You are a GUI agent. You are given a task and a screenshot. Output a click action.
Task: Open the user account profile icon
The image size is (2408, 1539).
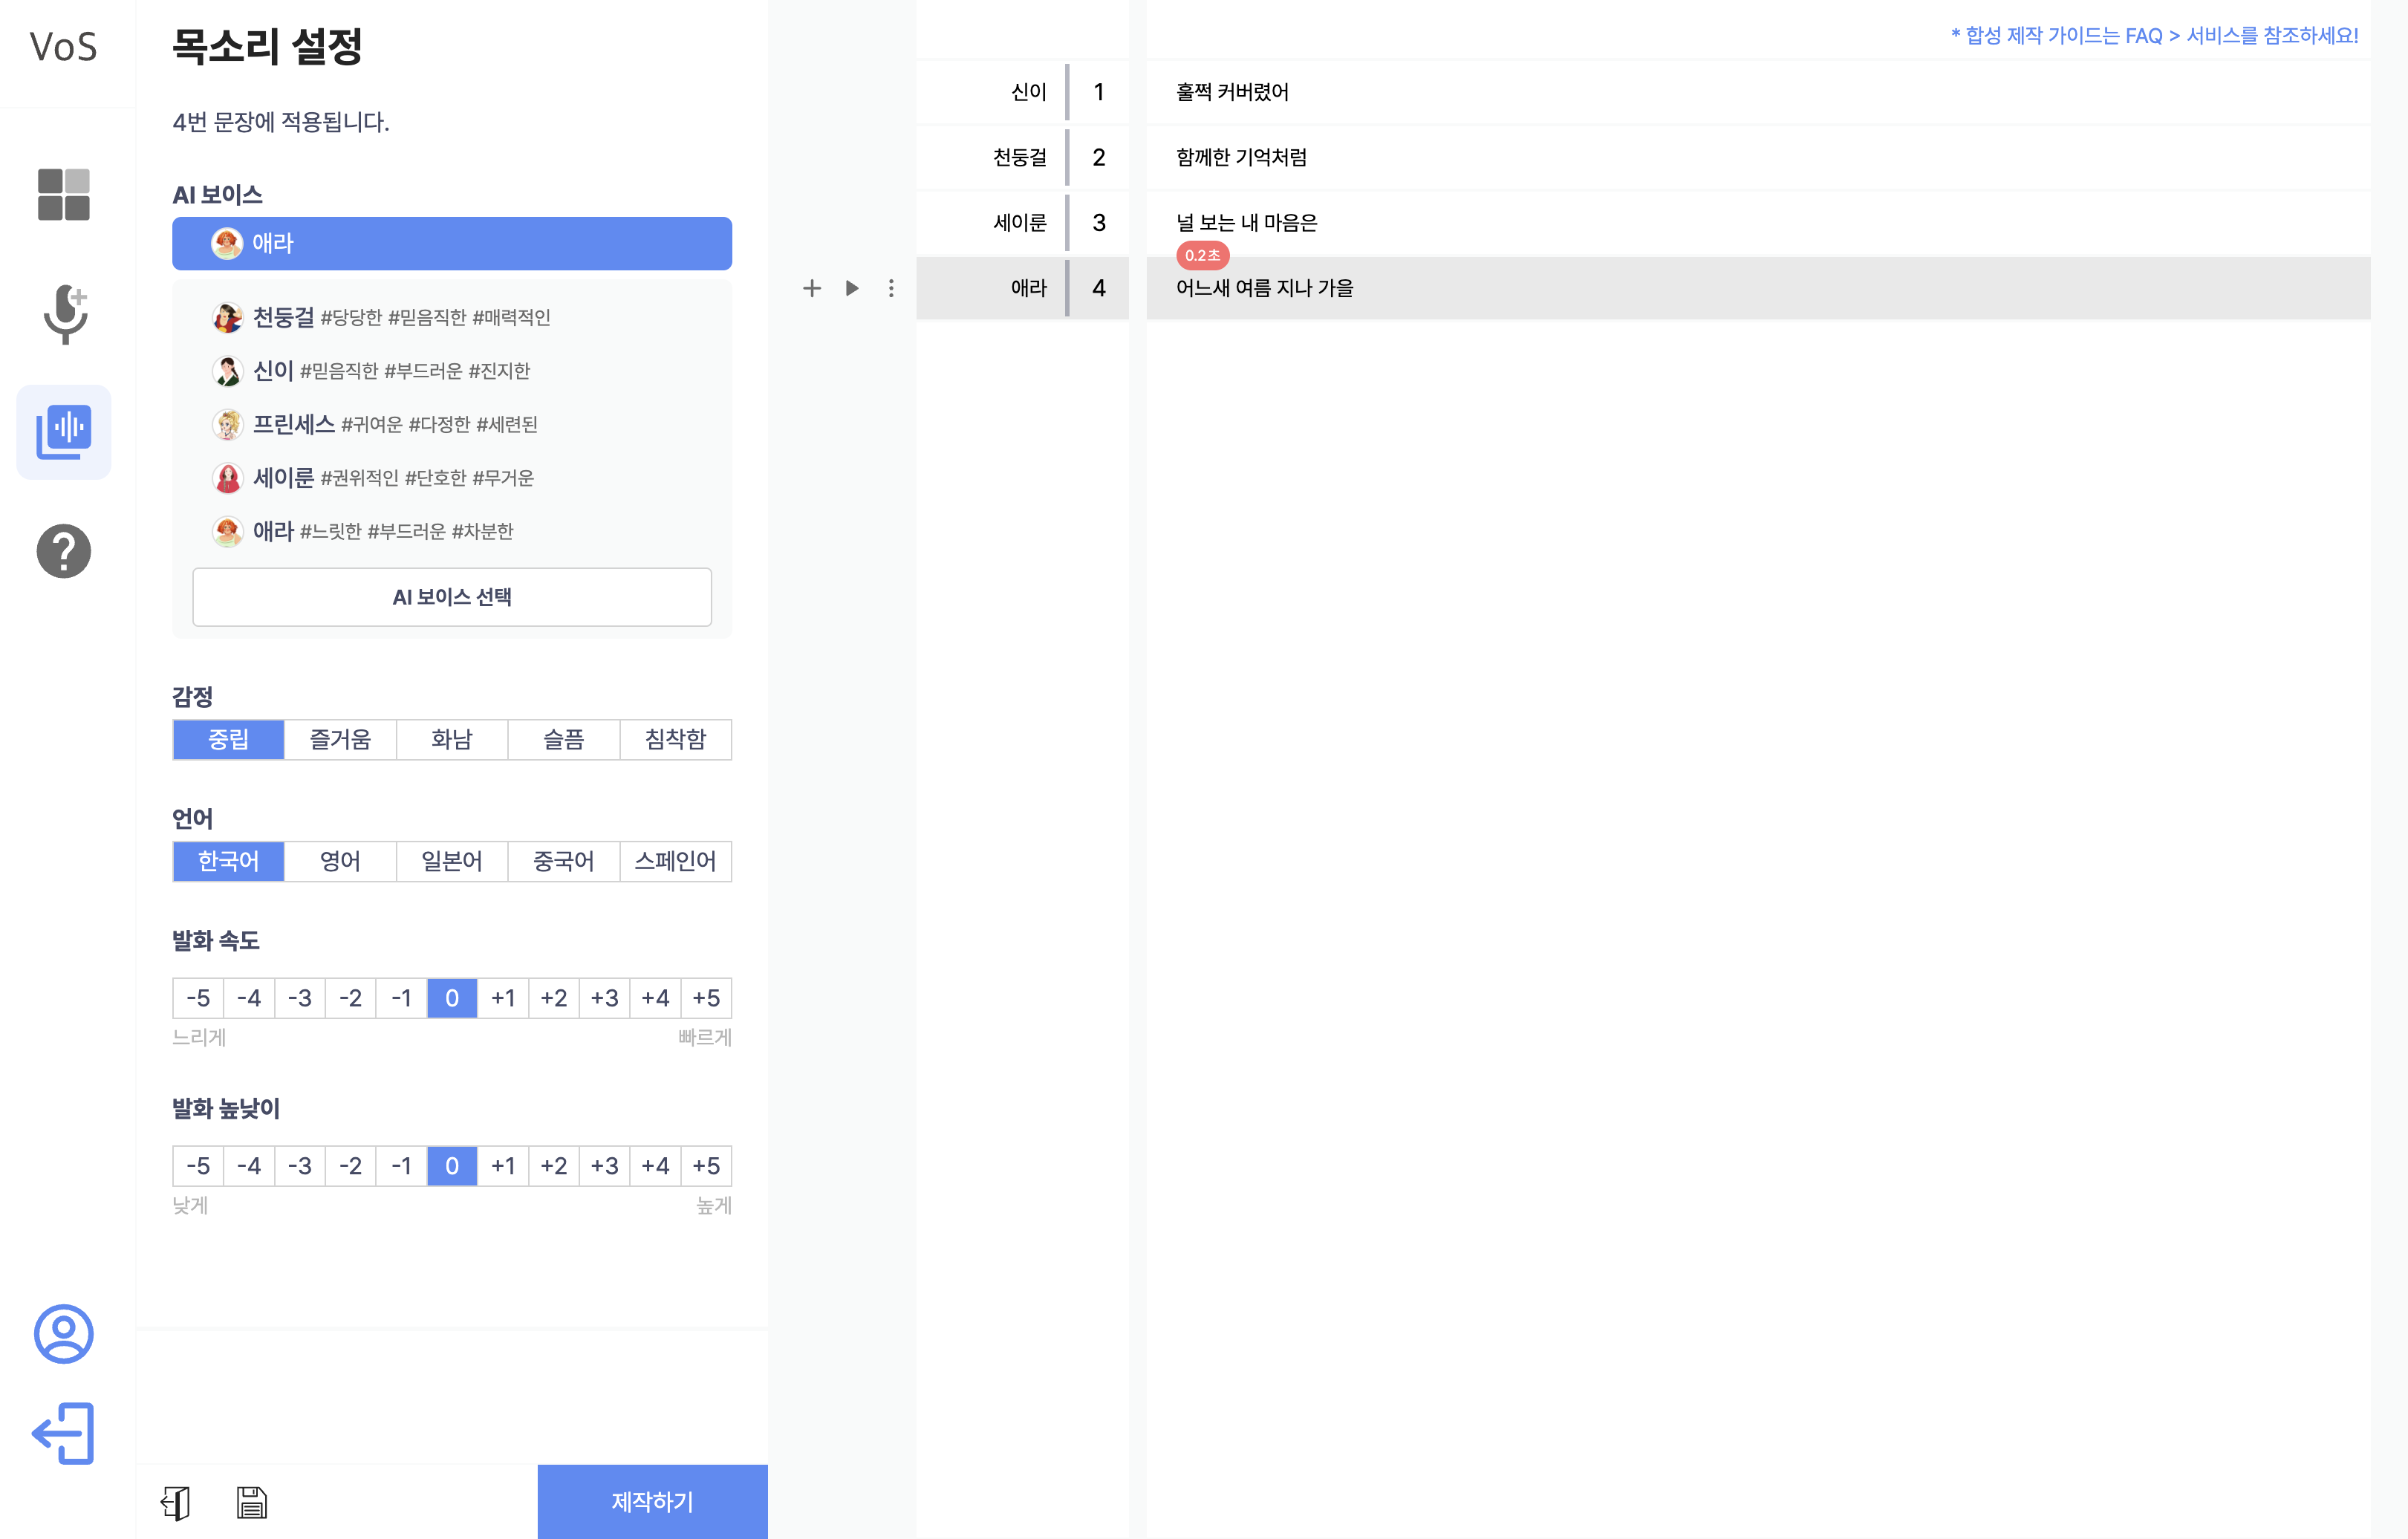63,1333
